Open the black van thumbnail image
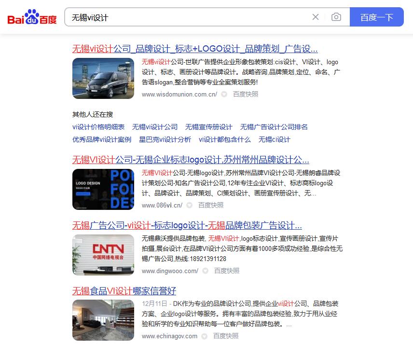 click(103, 79)
